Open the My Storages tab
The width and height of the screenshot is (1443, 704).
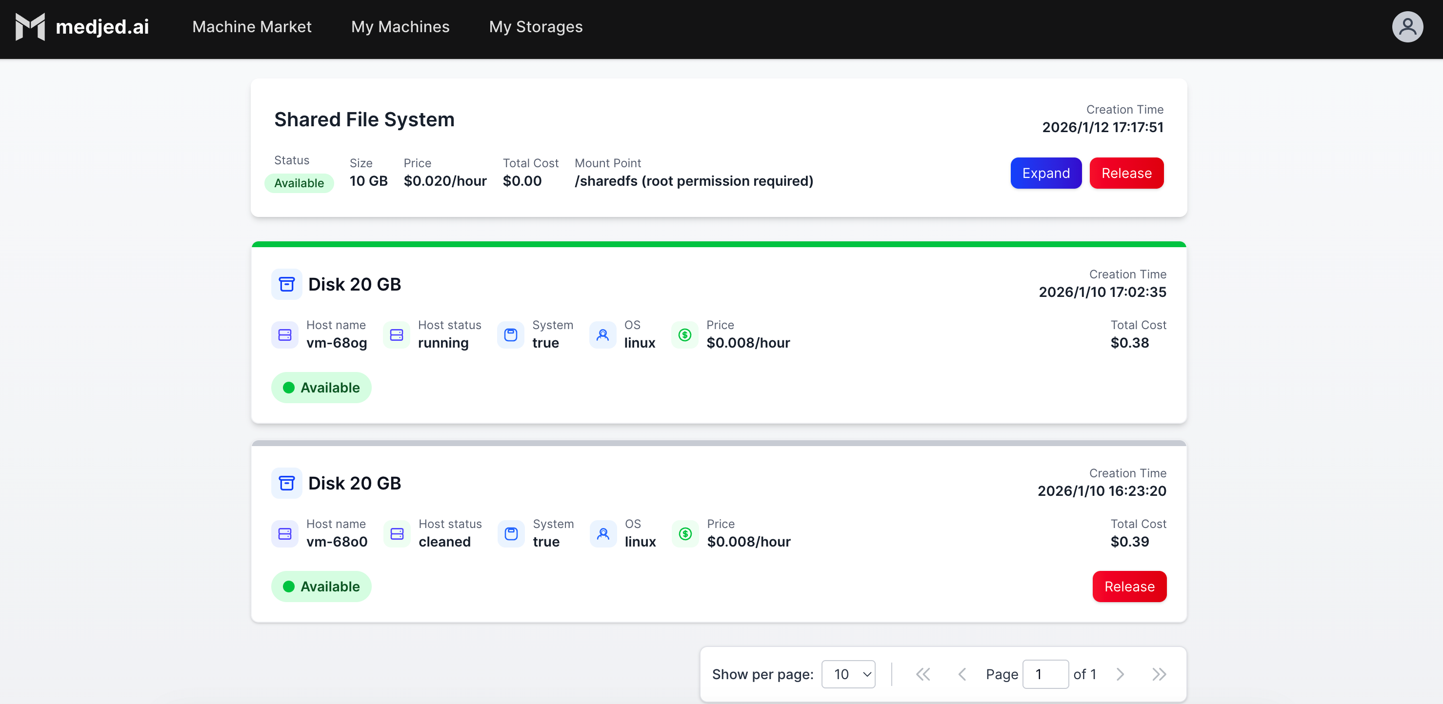click(x=536, y=26)
